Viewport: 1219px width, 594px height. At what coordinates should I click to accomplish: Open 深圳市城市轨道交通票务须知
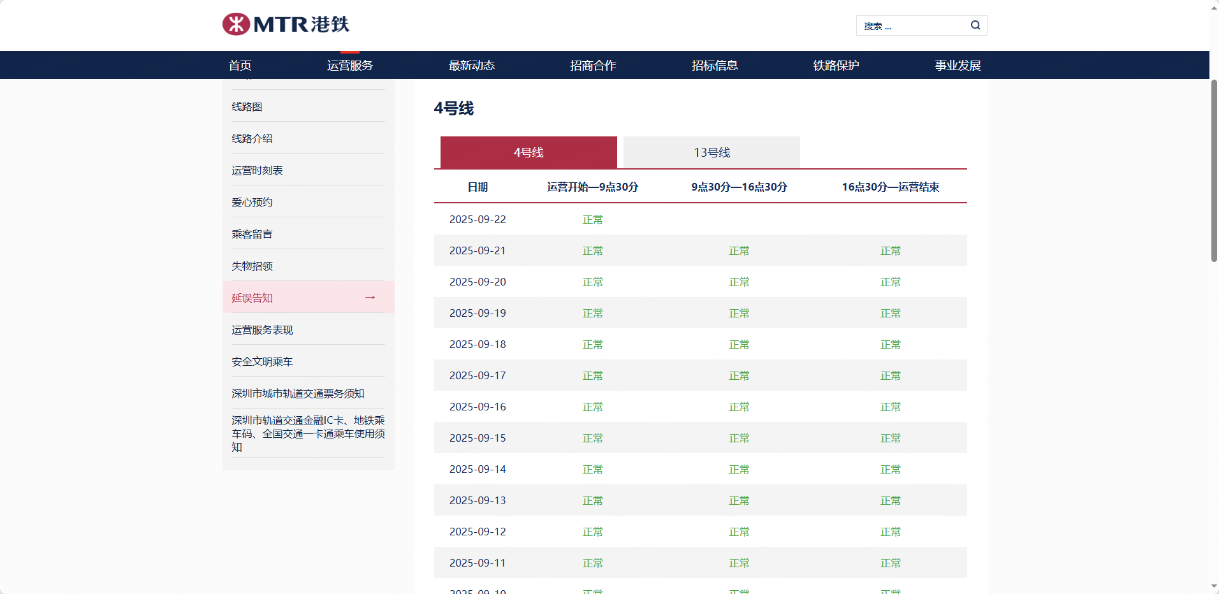pos(298,393)
